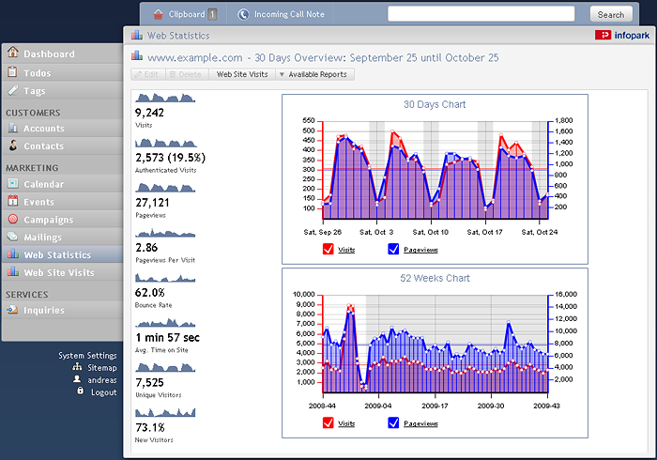Click the New Visitors sparkline above 73.1%
This screenshot has height=460, width=657.
coord(165,413)
